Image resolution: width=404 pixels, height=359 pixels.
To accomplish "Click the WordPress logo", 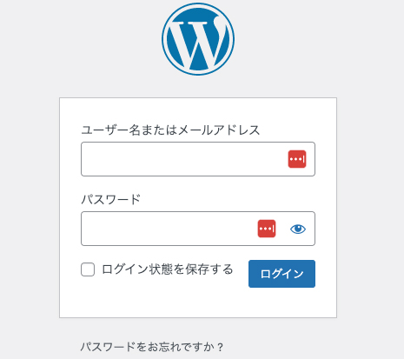I will click(198, 39).
